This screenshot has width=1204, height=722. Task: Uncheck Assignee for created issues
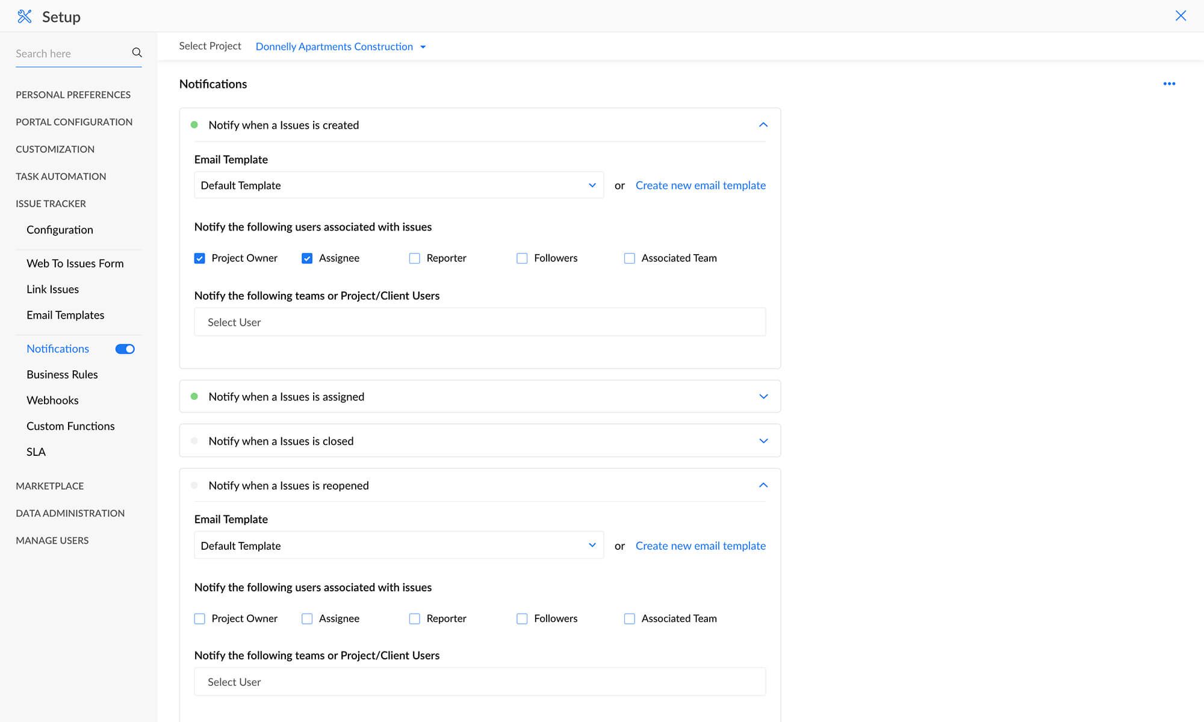point(307,258)
